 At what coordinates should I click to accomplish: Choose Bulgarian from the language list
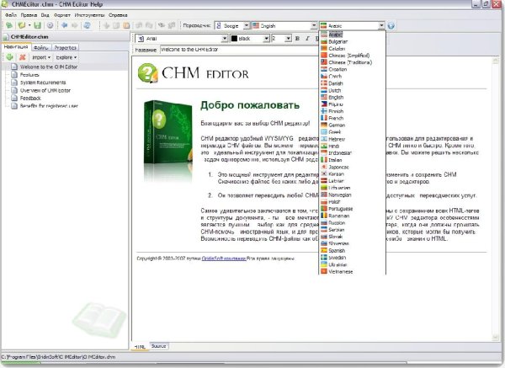[353, 41]
